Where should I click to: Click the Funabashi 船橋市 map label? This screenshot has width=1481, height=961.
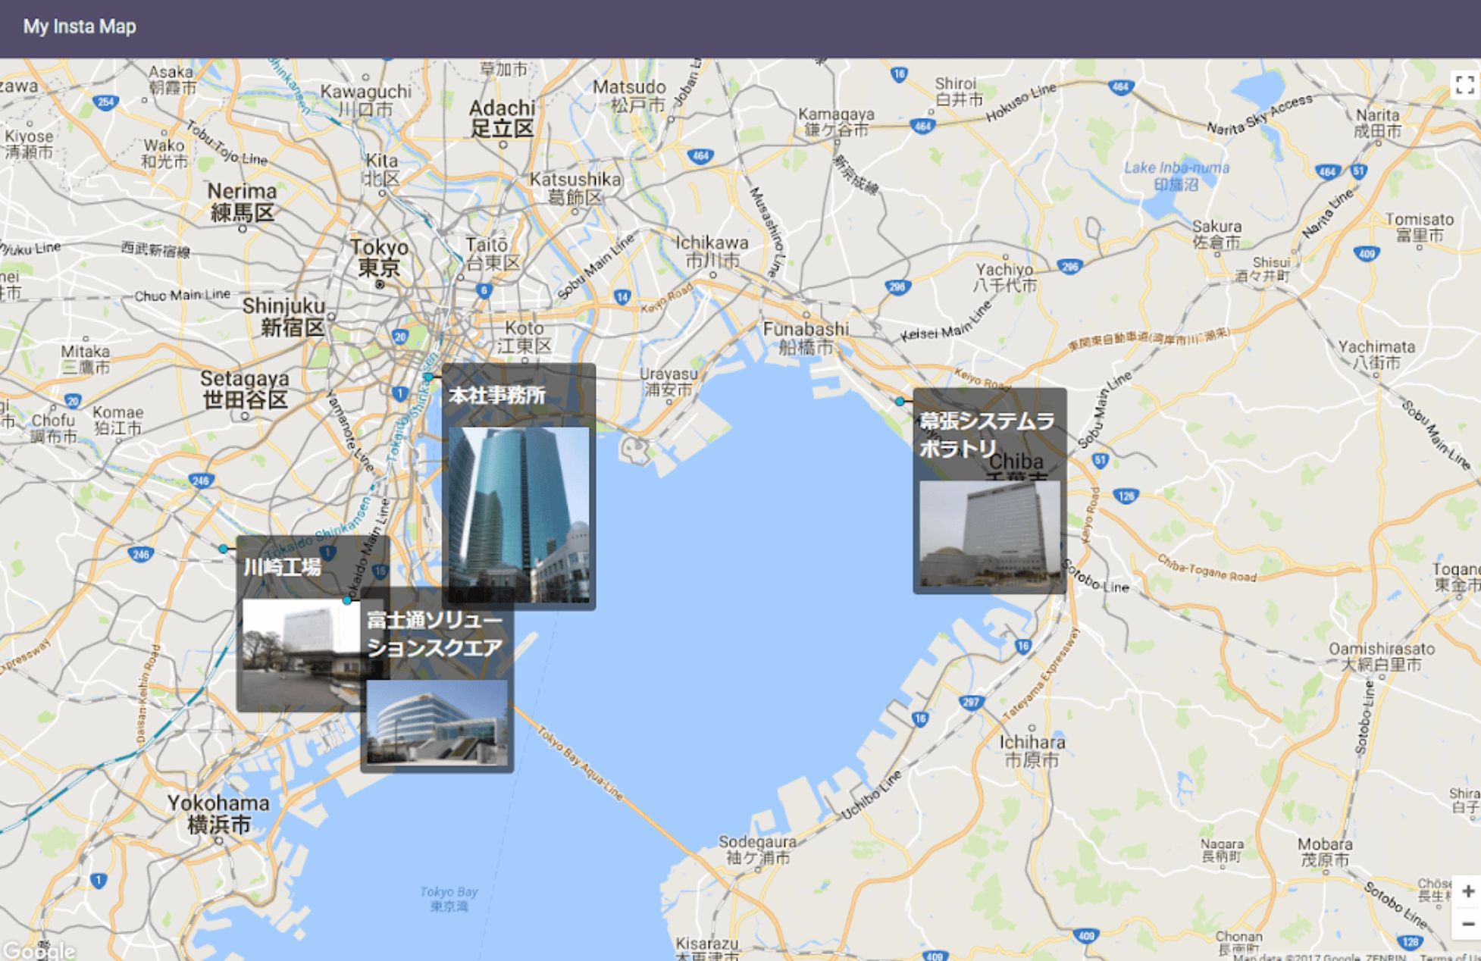(x=806, y=338)
